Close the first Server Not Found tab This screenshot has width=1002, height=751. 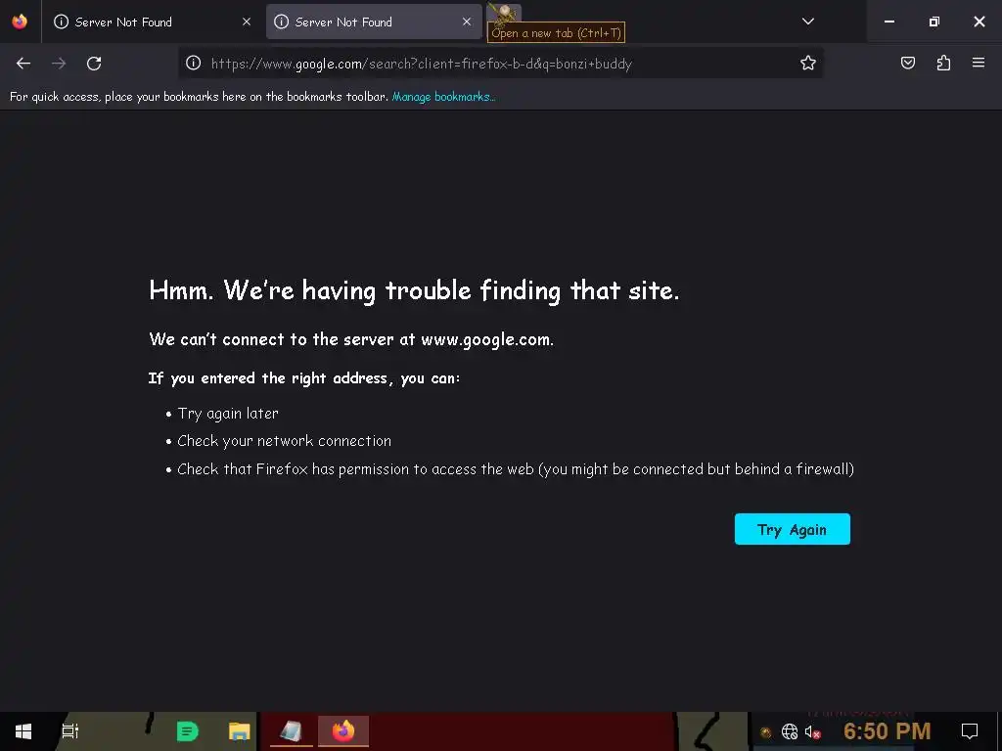(x=247, y=22)
